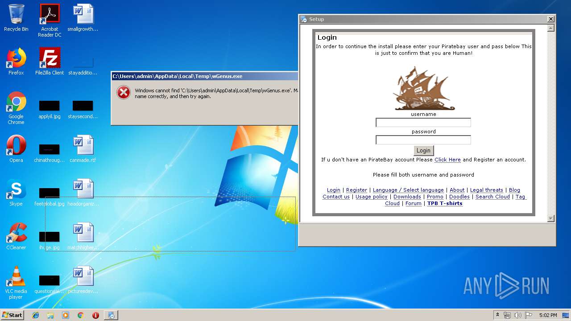
Task: Show hidden system tray icons
Action: click(x=497, y=315)
